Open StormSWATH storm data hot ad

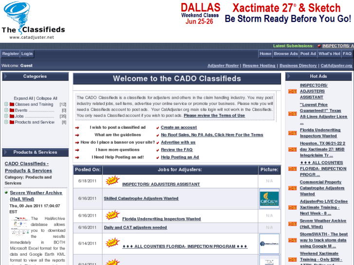click(324, 240)
